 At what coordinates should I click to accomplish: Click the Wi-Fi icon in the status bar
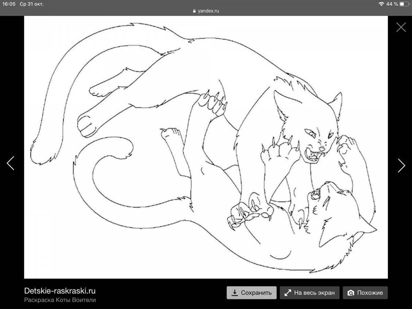[x=381, y=4]
